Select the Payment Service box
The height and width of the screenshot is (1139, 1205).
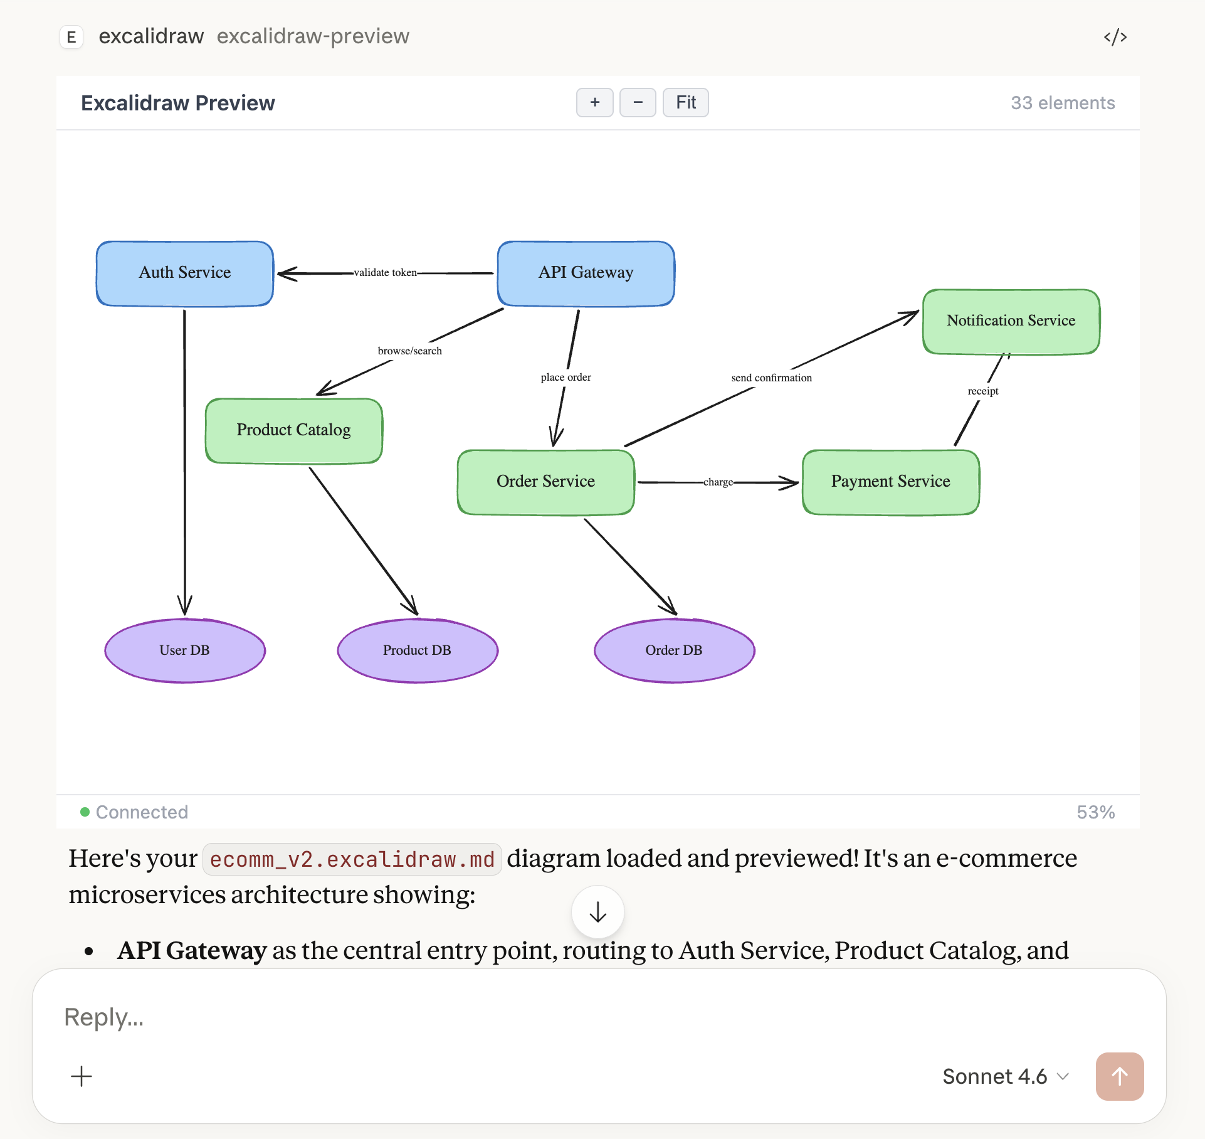(x=890, y=482)
